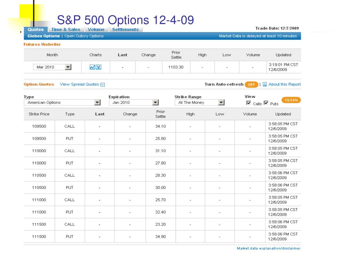Open the American Options type dropdown
The width and height of the screenshot is (361, 271).
62,102
